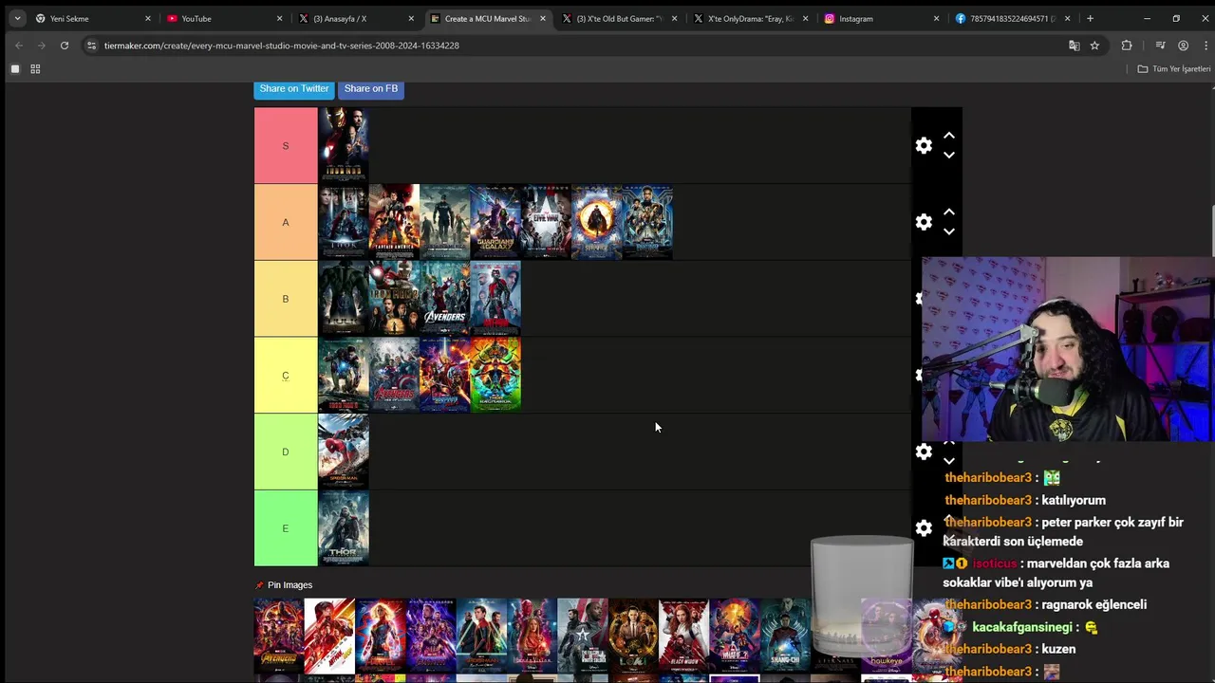Open settings gear for E tier row
1215x683 pixels.
coord(924,528)
